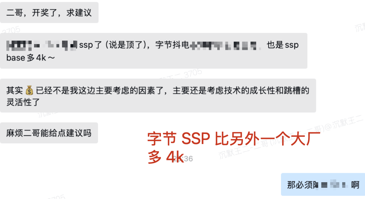Click the '3705' watermark under first message
The width and height of the screenshot is (365, 199).
click(11, 30)
